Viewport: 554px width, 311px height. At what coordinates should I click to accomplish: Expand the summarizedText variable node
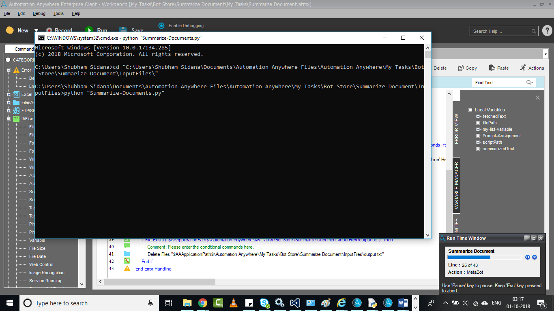point(478,149)
